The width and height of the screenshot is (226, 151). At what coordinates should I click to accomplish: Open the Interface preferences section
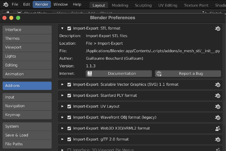point(27,30)
